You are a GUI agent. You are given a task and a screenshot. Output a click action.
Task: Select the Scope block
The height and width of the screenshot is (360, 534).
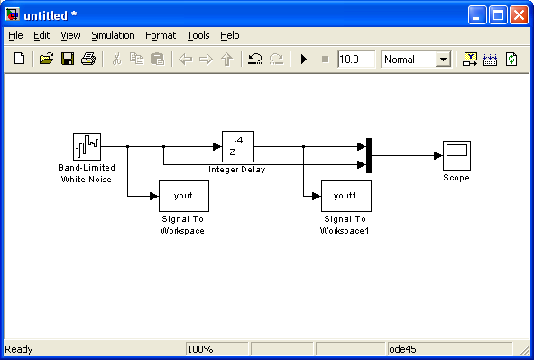pyautogui.click(x=456, y=156)
